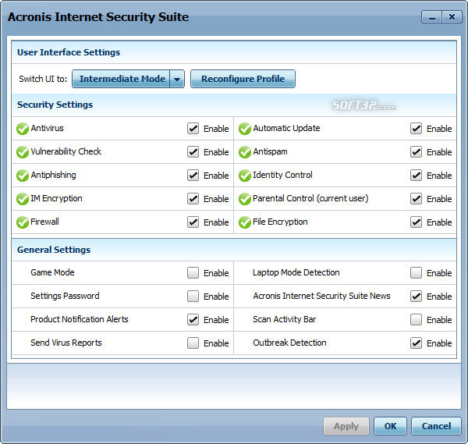
Task: Click the Apply button
Action: pos(346,426)
